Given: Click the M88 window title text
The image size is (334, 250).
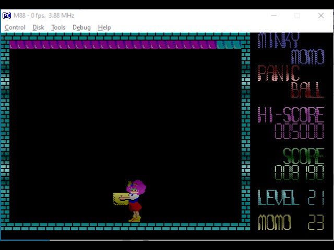Looking at the screenshot, I should click(x=44, y=16).
